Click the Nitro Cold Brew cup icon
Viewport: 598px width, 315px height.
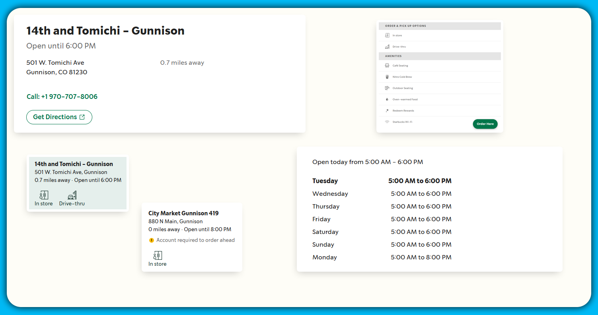(387, 77)
